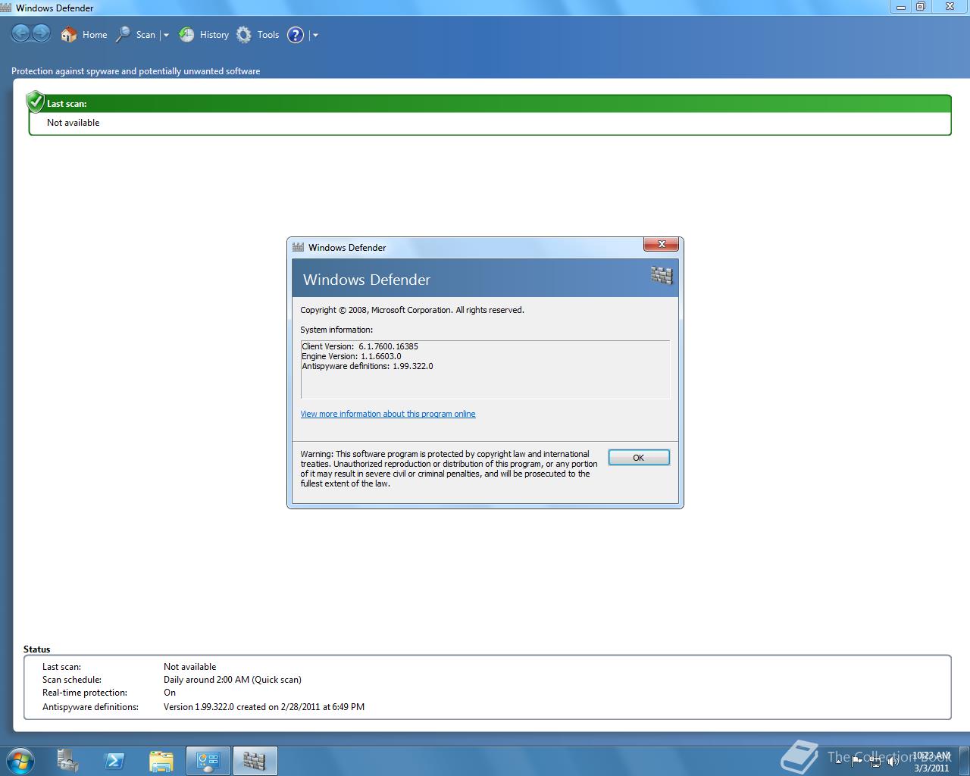
Task: Click the main window title bar Defender icon
Action: click(6, 8)
